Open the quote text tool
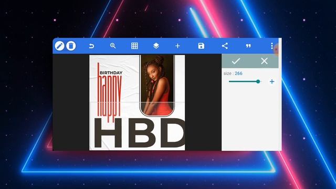The height and width of the screenshot is (189, 336). click(248, 46)
